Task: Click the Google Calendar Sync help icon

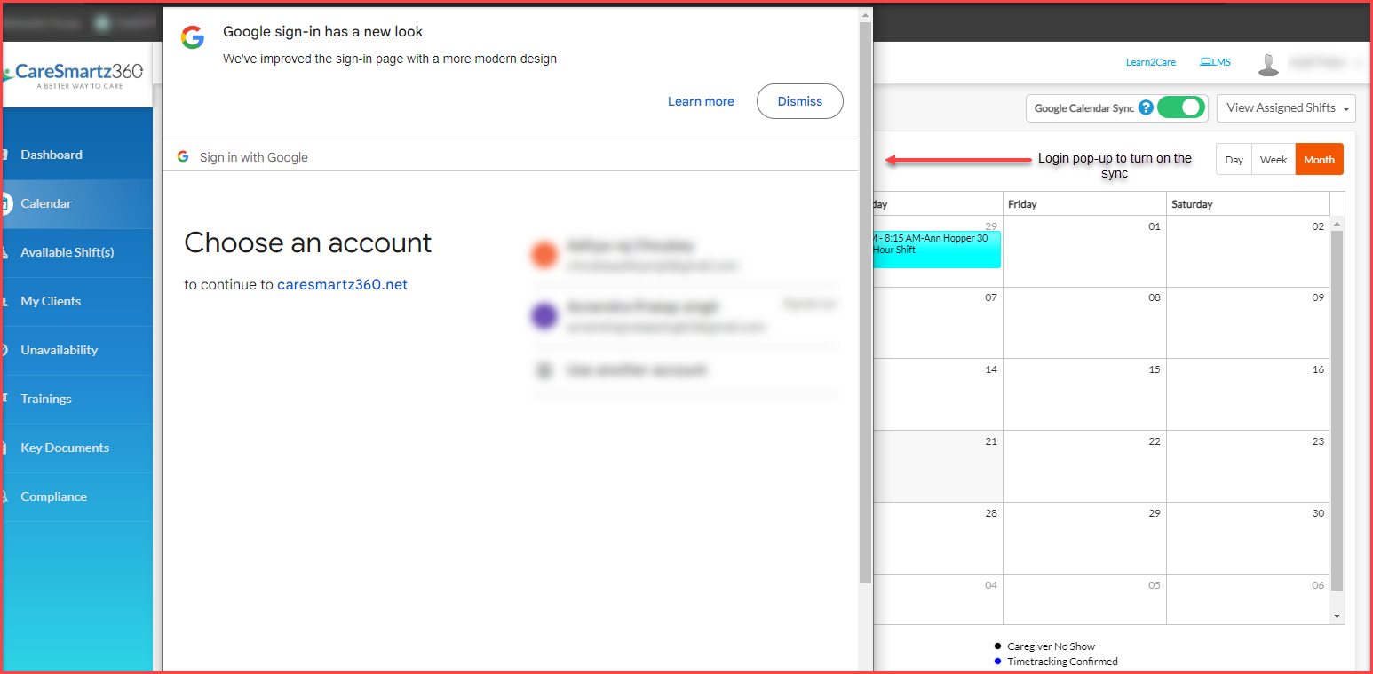Action: coord(1146,107)
